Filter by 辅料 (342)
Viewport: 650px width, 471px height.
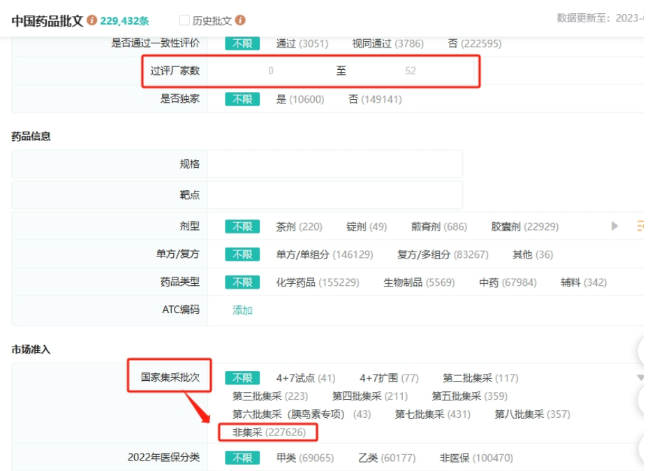[584, 282]
